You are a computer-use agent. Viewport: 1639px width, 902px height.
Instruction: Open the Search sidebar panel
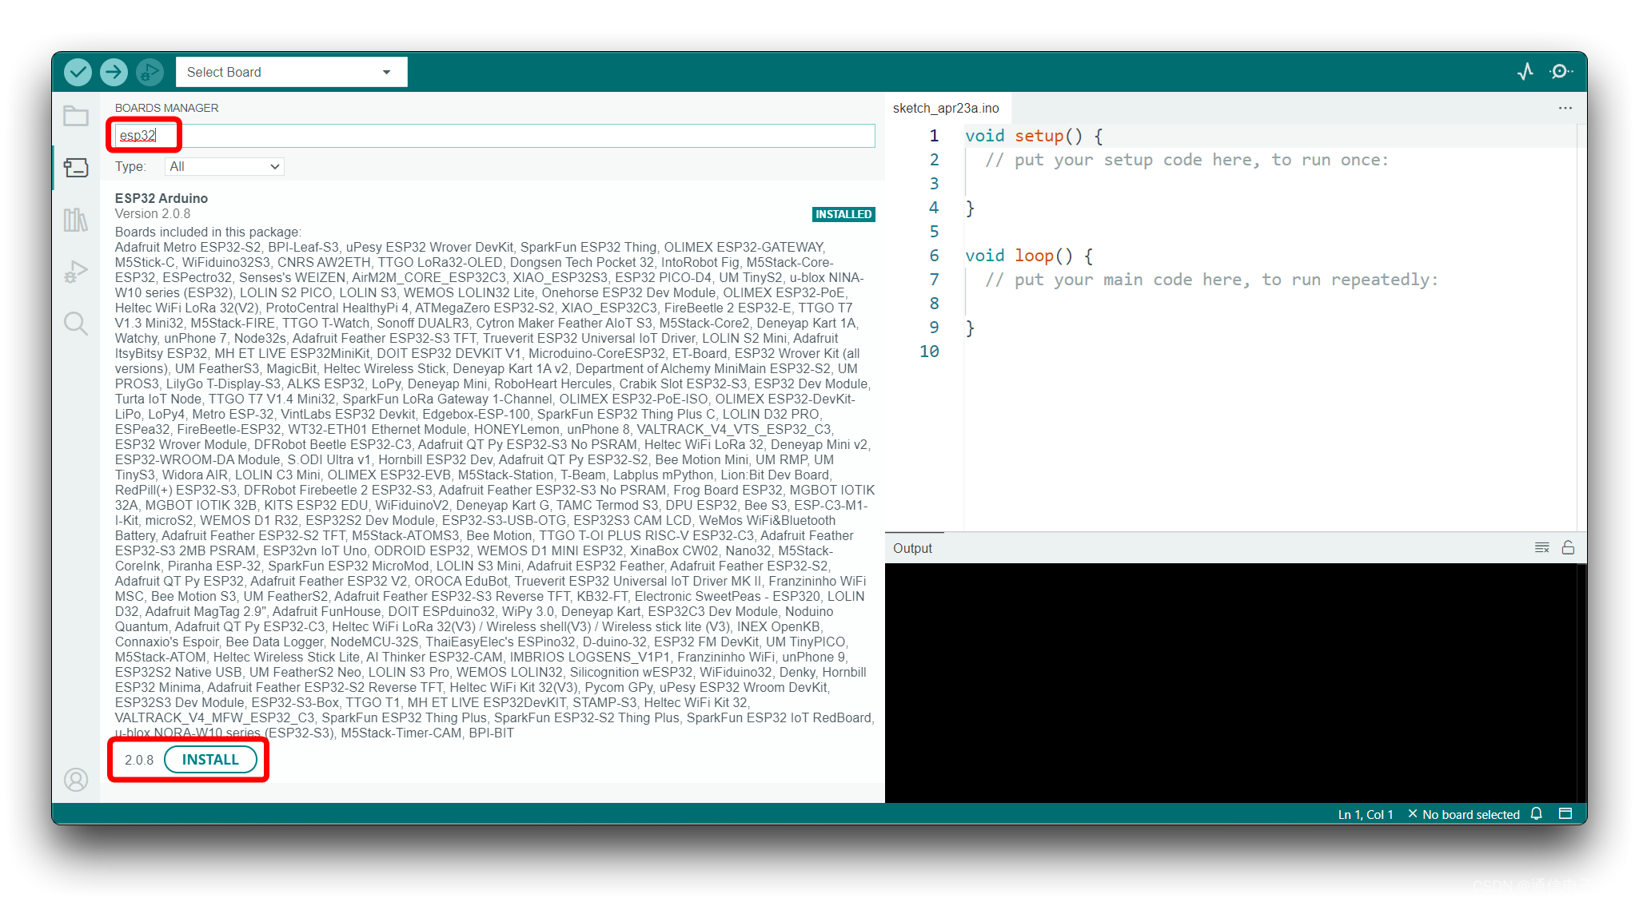click(x=76, y=324)
